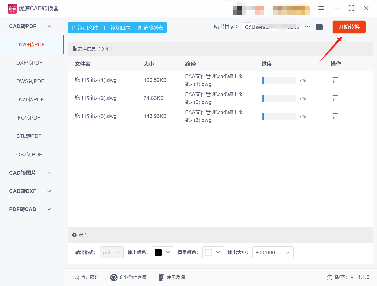Open the 官方网址 link
The image size is (377, 286).
click(x=85, y=277)
